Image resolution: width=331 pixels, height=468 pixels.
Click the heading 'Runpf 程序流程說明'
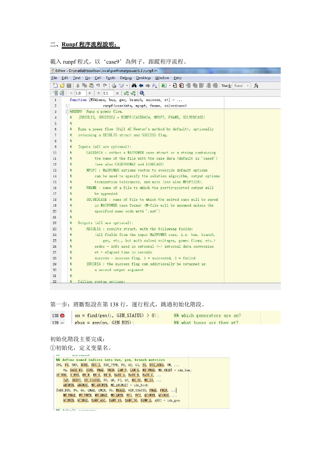click(x=90, y=45)
